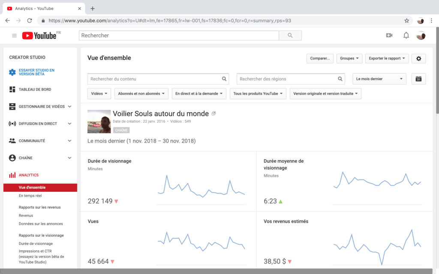
Task: Click the Comparer... button
Action: (320, 58)
